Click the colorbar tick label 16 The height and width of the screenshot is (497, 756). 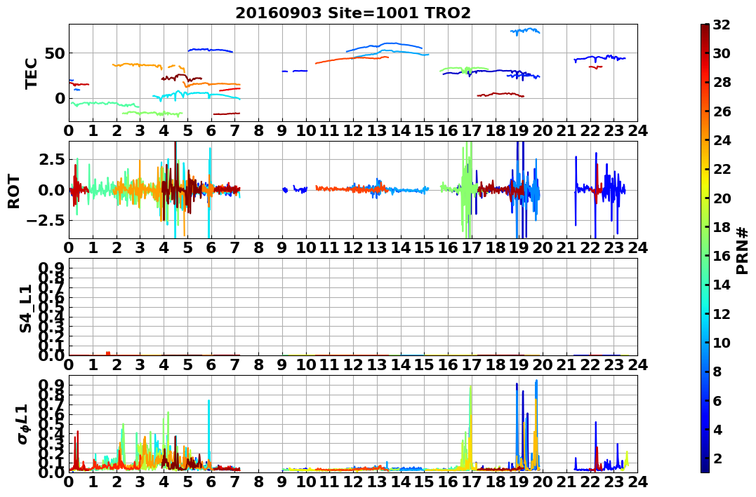722,257
